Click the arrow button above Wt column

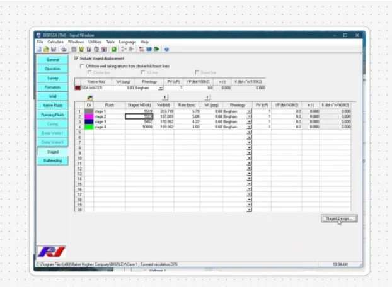coord(207,98)
